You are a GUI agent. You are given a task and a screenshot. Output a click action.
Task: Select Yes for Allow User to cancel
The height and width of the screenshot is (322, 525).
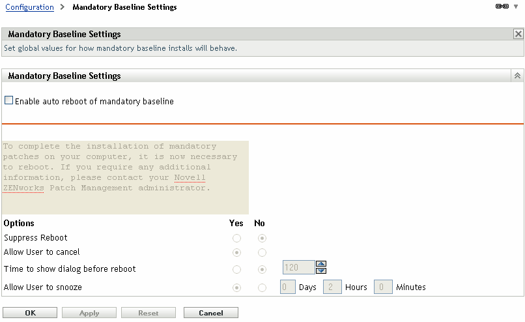click(236, 252)
